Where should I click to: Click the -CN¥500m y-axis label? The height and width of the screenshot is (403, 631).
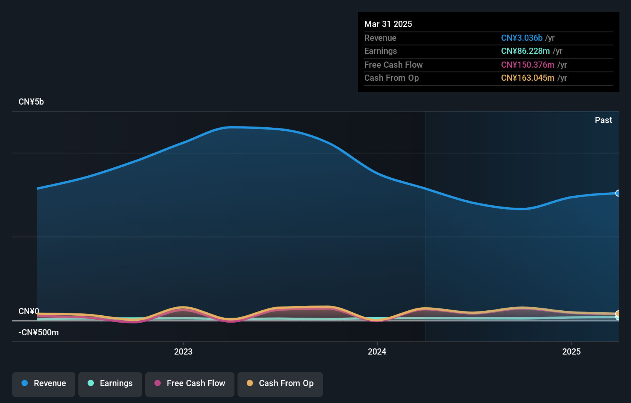click(38, 332)
